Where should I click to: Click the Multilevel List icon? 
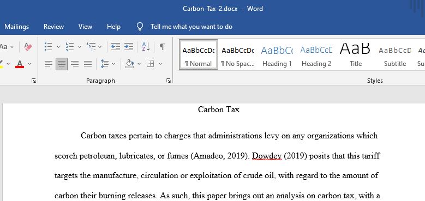coord(91,47)
